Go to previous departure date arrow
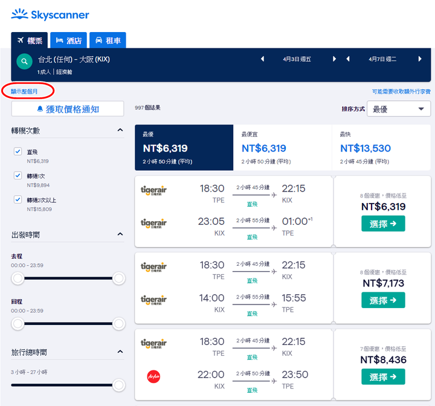 click(x=262, y=59)
